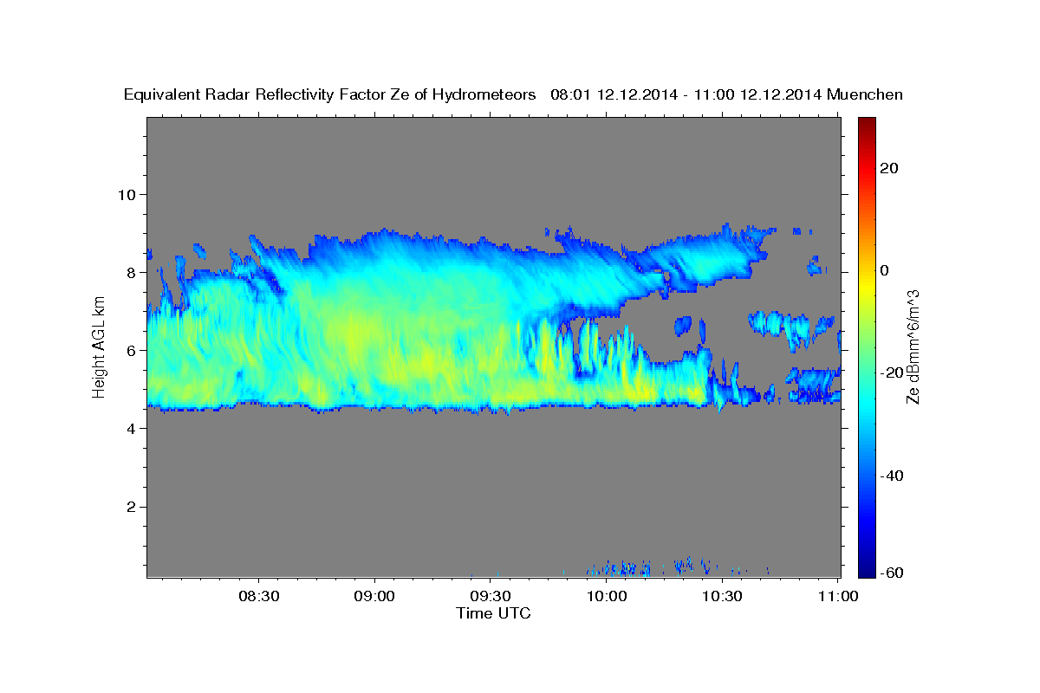The width and height of the screenshot is (1040, 693).
Task: Click the dark red top of the colorbar
Action: [x=868, y=124]
